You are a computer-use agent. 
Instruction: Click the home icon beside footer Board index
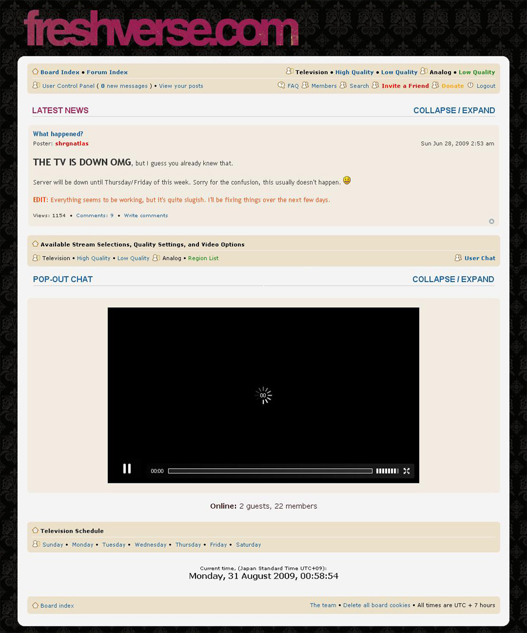[36, 605]
